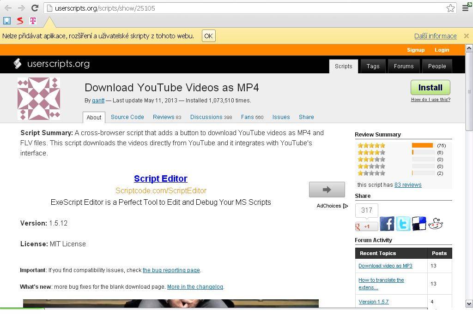Share the script on Reddit
The width and height of the screenshot is (473, 321).
coord(435,224)
